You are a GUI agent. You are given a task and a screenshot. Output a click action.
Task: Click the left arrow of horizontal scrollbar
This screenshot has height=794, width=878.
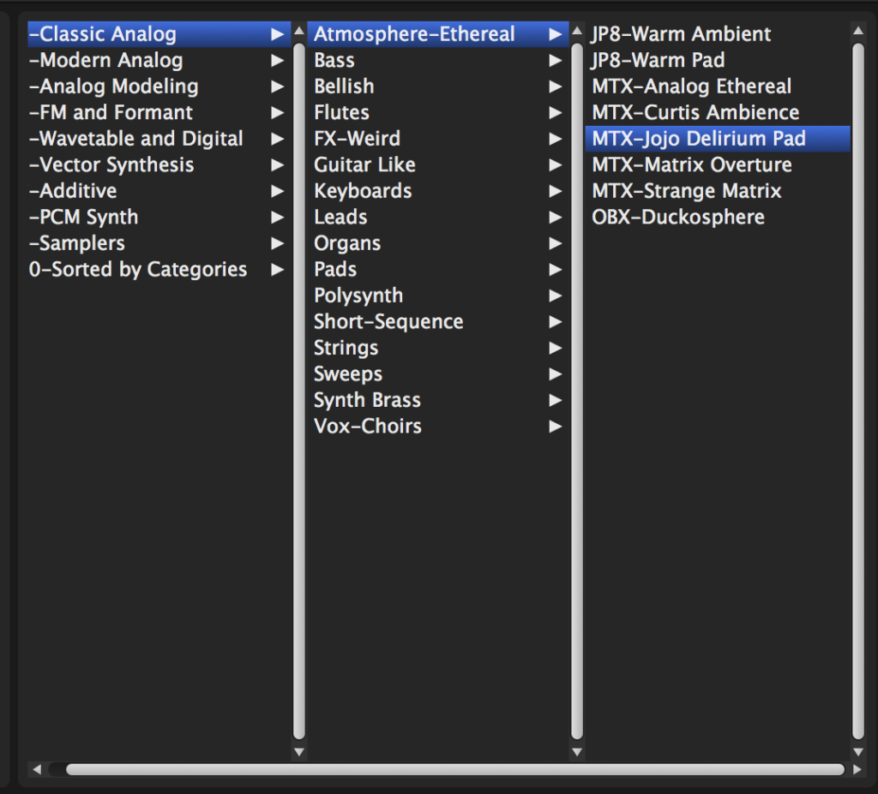click(37, 769)
